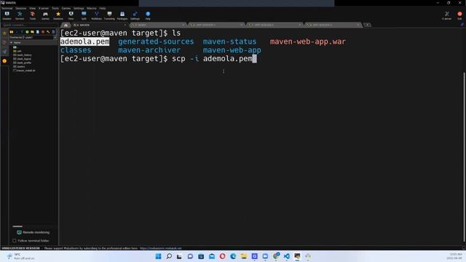Go to the home tab icon
The width and height of the screenshot is (466, 262).
(x=66, y=25)
